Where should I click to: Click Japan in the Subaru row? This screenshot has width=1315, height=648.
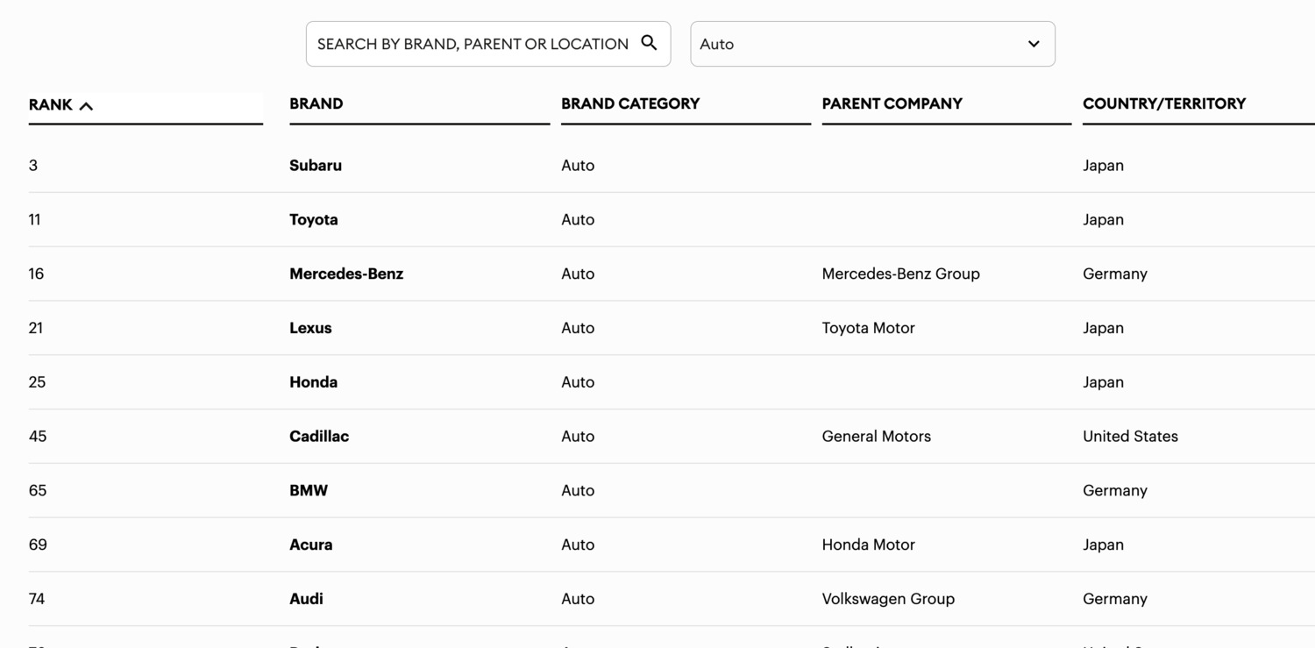[x=1103, y=165]
